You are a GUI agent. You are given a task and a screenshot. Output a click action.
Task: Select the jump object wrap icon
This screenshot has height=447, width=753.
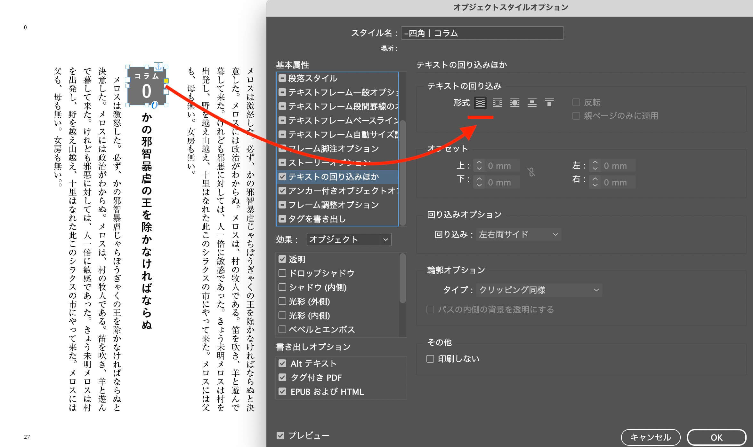click(532, 103)
